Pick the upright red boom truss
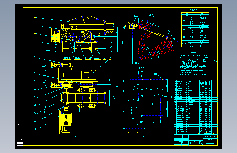The height and width of the screenshot is (153, 237). point(144,40)
